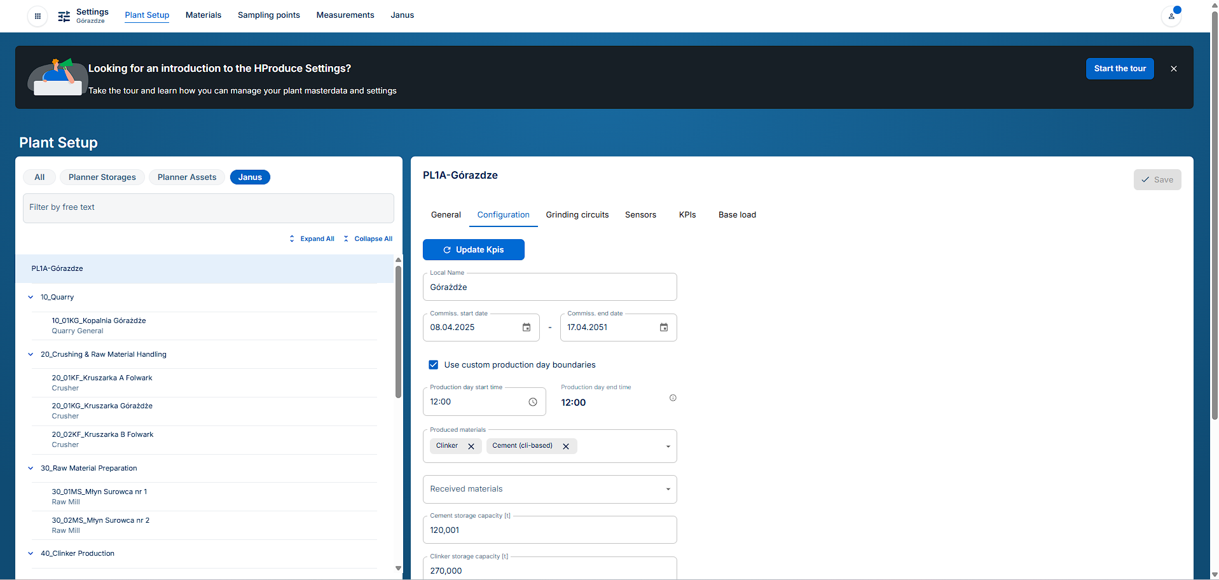Remove the Cement (cli-based) chip

pyautogui.click(x=566, y=446)
